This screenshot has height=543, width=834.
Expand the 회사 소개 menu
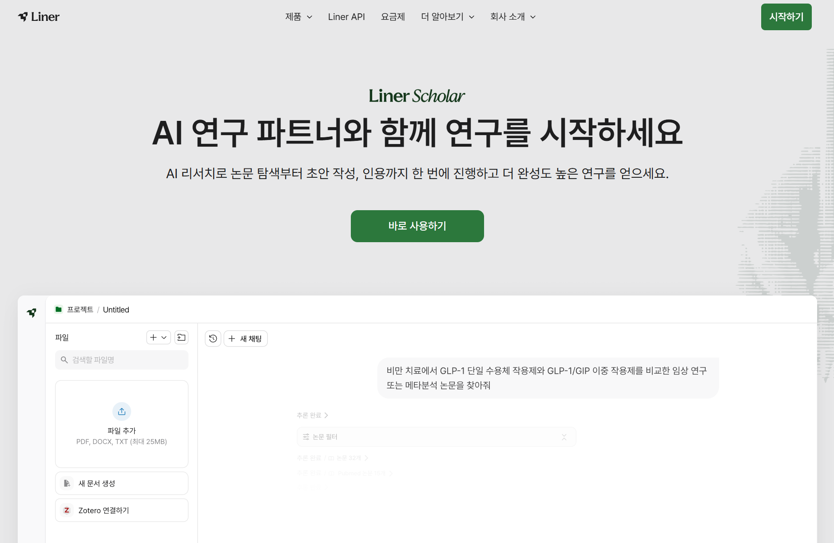click(513, 17)
